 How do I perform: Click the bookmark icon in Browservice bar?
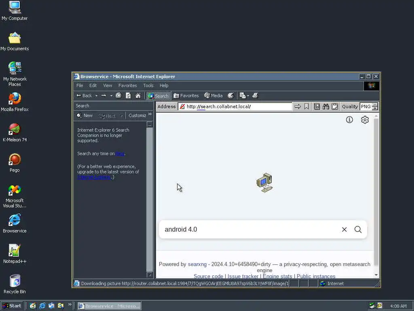pyautogui.click(x=306, y=107)
